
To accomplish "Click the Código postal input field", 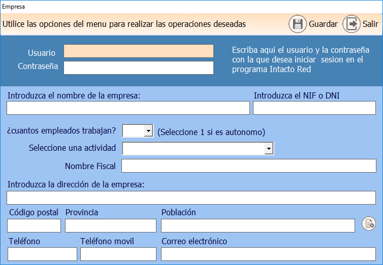I will tap(34, 225).
